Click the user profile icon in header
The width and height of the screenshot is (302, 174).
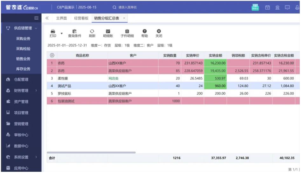(x=297, y=8)
